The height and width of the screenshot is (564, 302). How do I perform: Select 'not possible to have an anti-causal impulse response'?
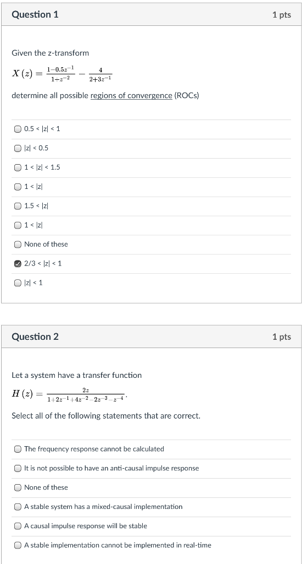point(18,468)
